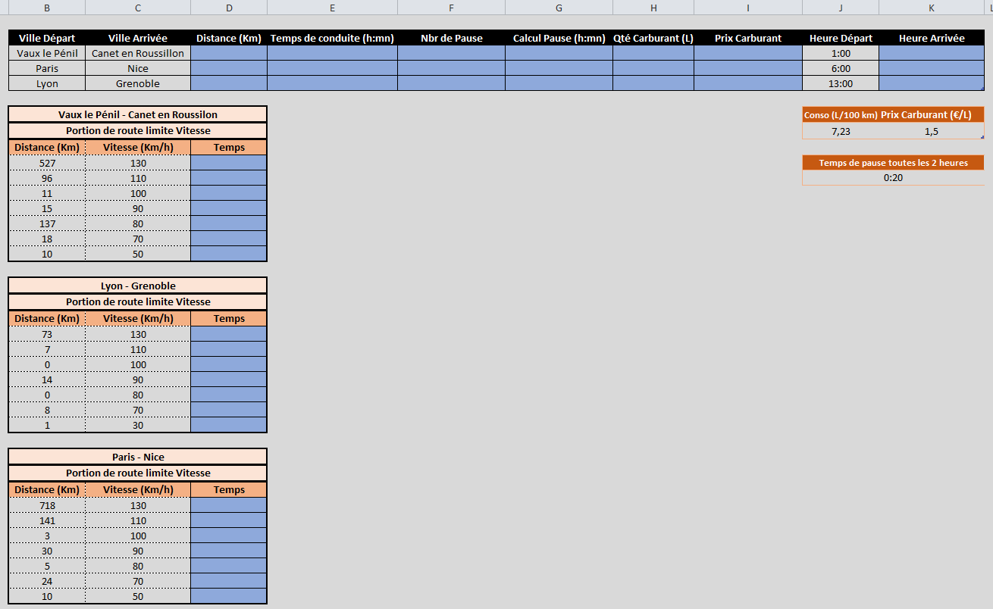Select empty Temps de conduite cell in Paris row
The image size is (993, 609).
333,68
